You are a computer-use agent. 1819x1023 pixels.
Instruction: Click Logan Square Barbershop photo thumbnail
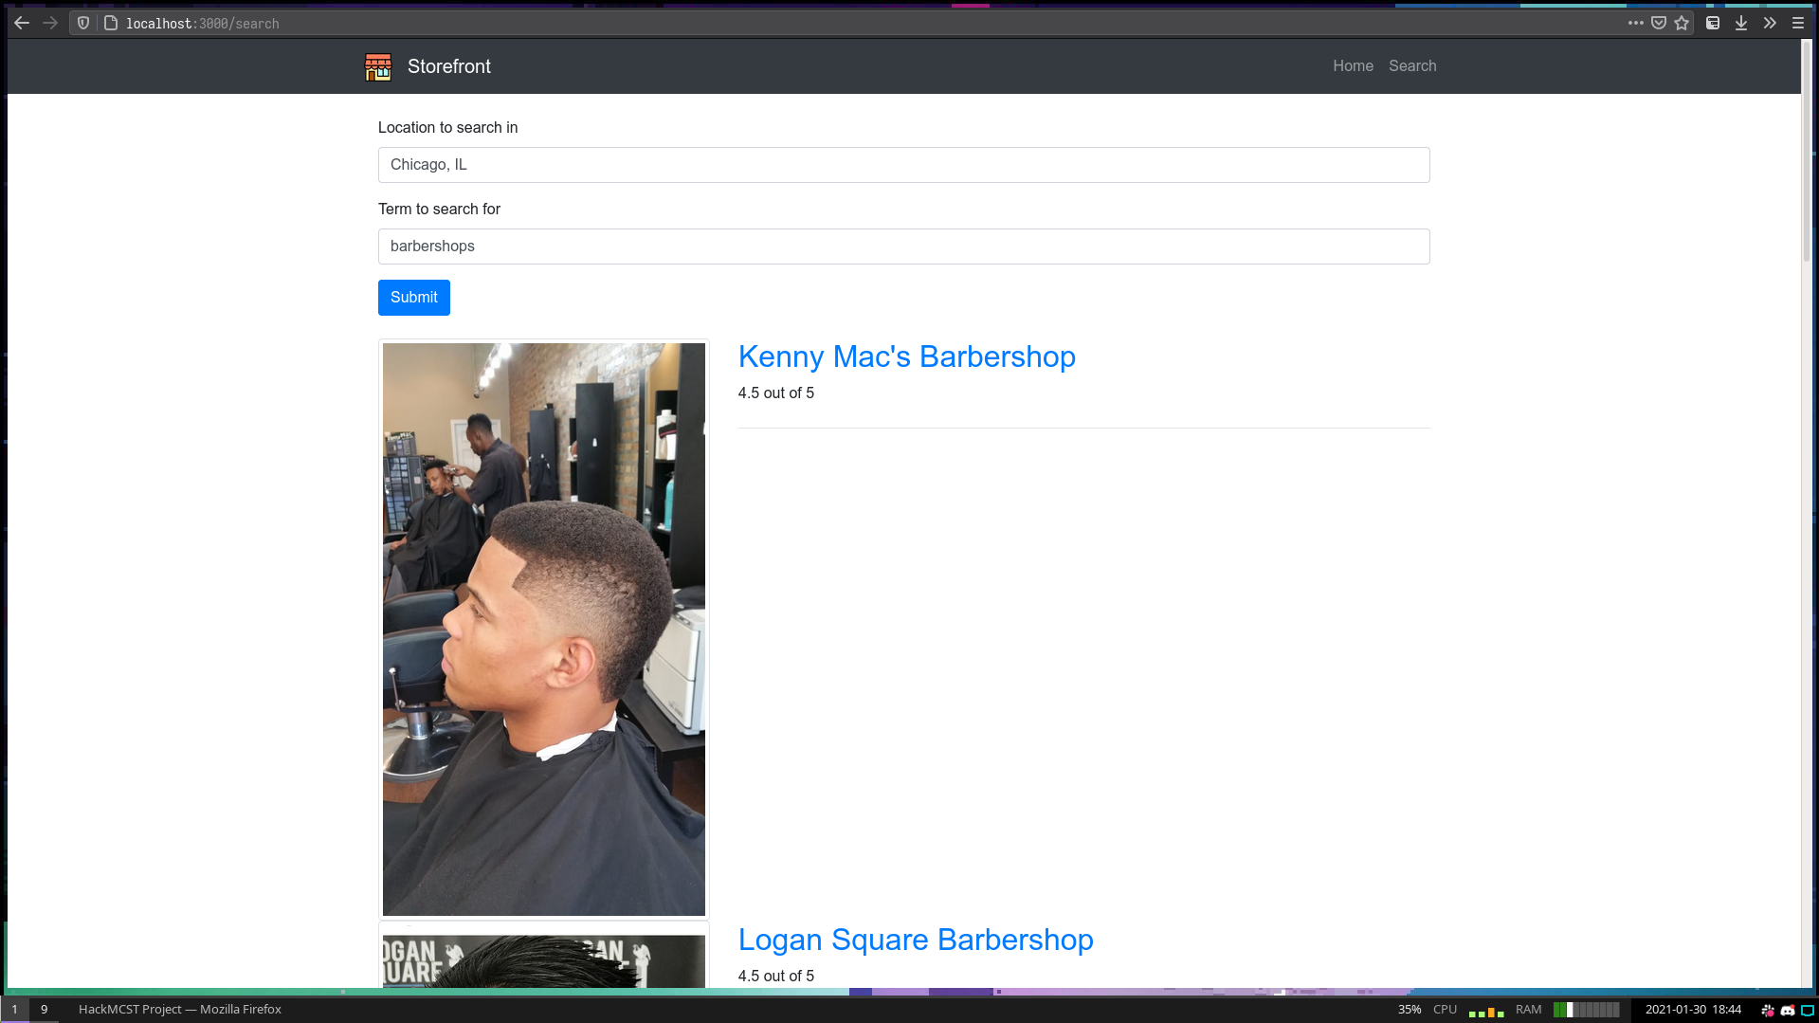(544, 956)
